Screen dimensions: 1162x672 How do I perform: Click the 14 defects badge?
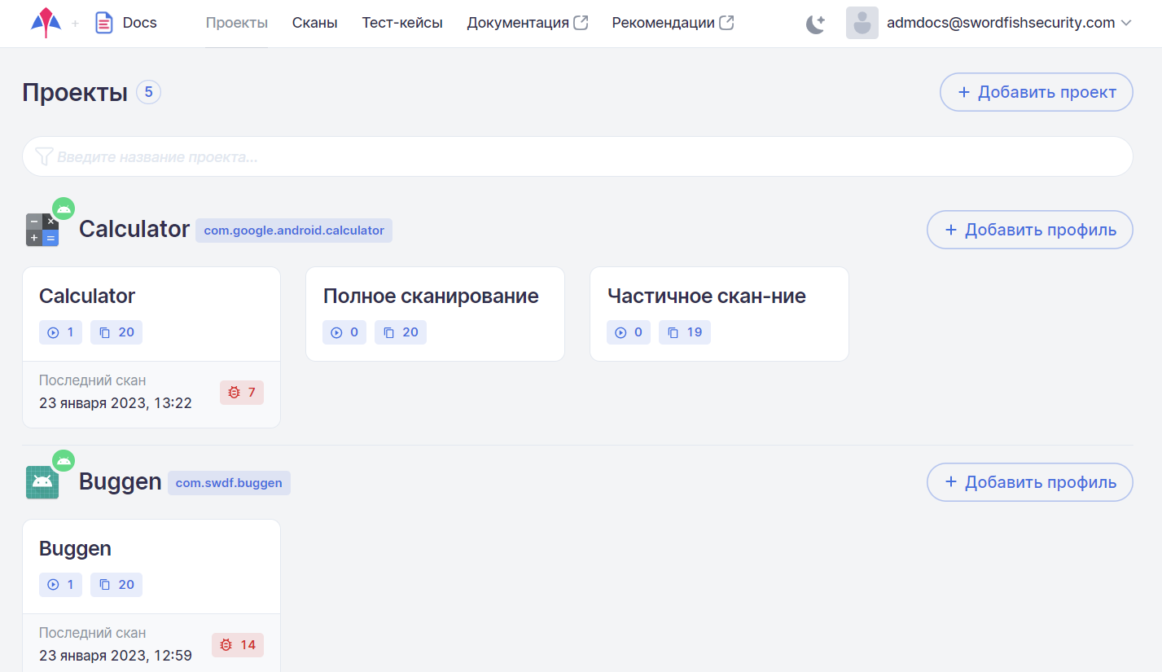(x=238, y=645)
